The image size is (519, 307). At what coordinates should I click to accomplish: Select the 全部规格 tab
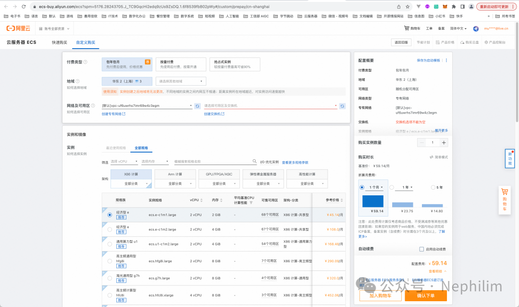[141, 148]
